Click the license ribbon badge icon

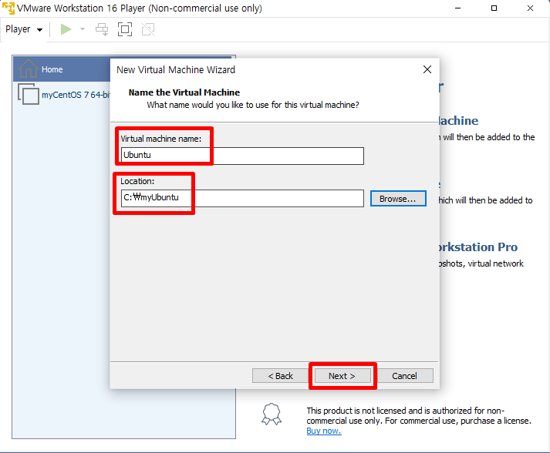pos(272,414)
